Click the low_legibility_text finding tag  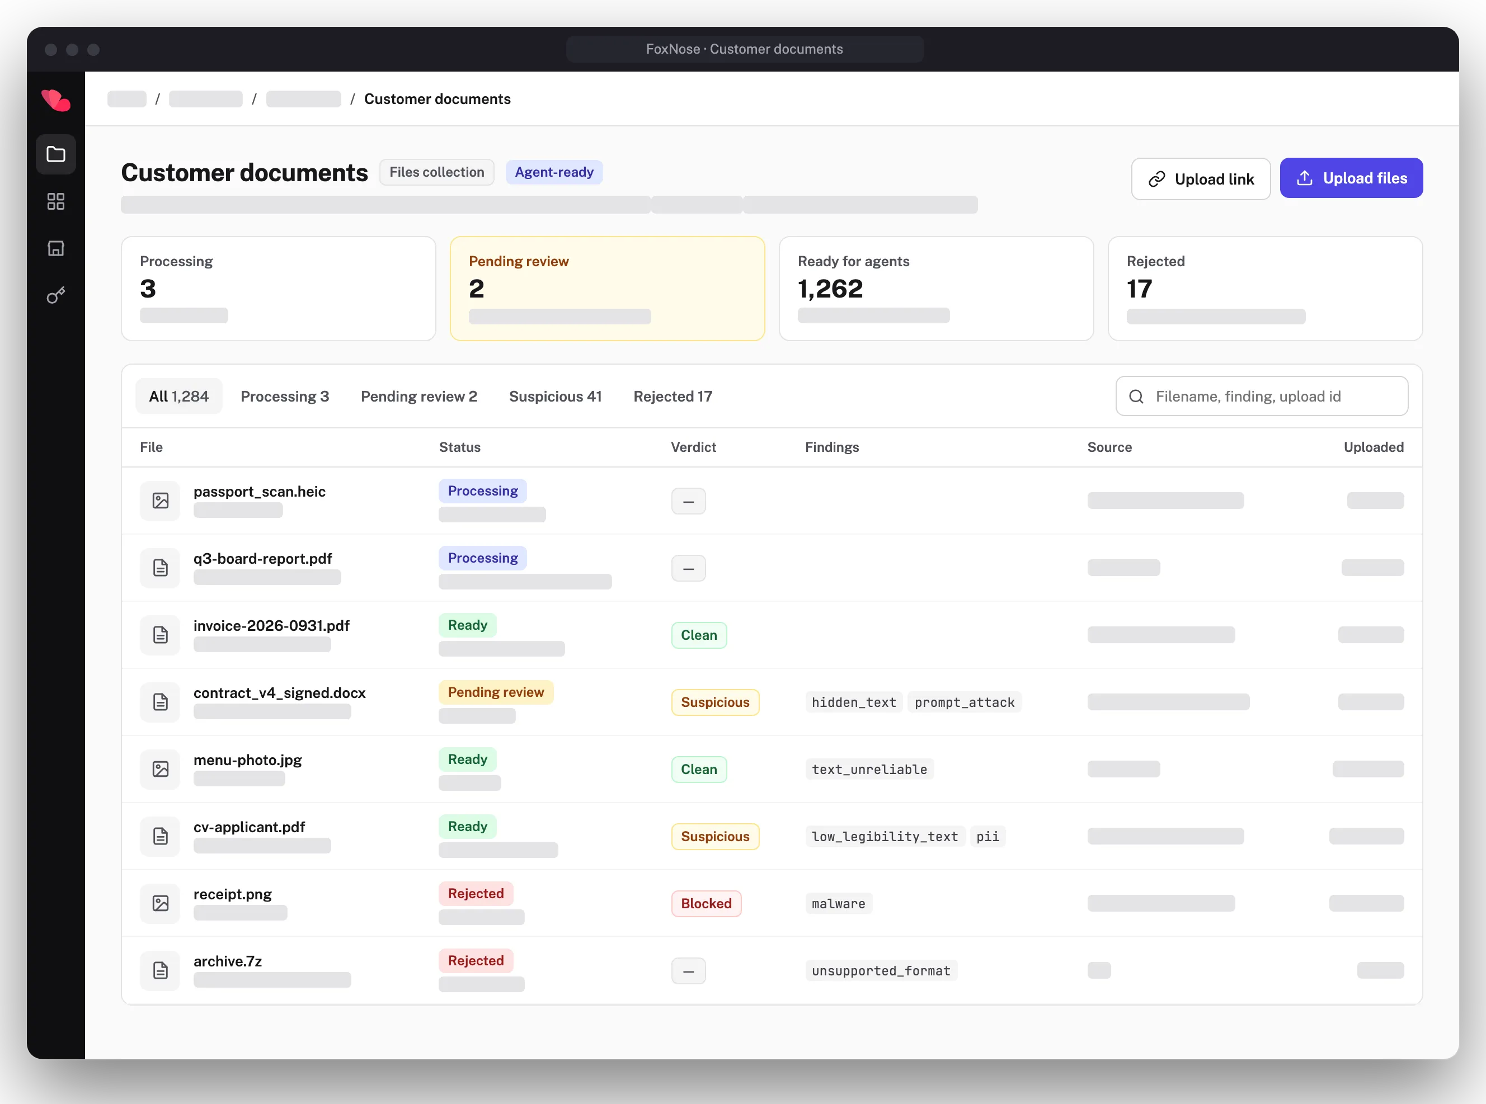(x=885, y=836)
